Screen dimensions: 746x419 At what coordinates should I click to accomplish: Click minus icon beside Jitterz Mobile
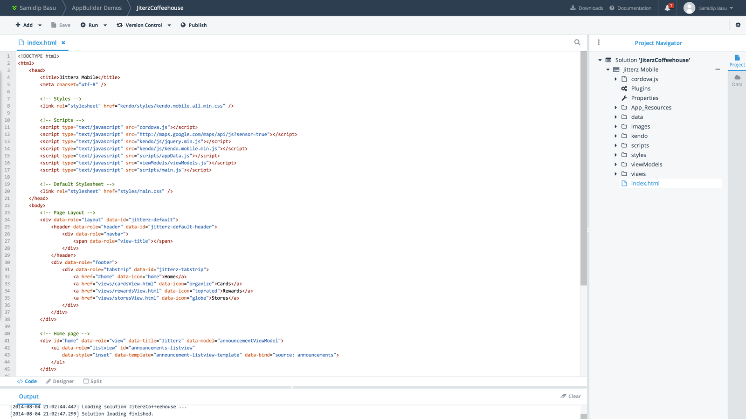718,69
